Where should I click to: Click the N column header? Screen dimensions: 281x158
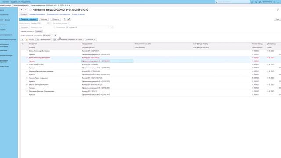click(x=22, y=44)
